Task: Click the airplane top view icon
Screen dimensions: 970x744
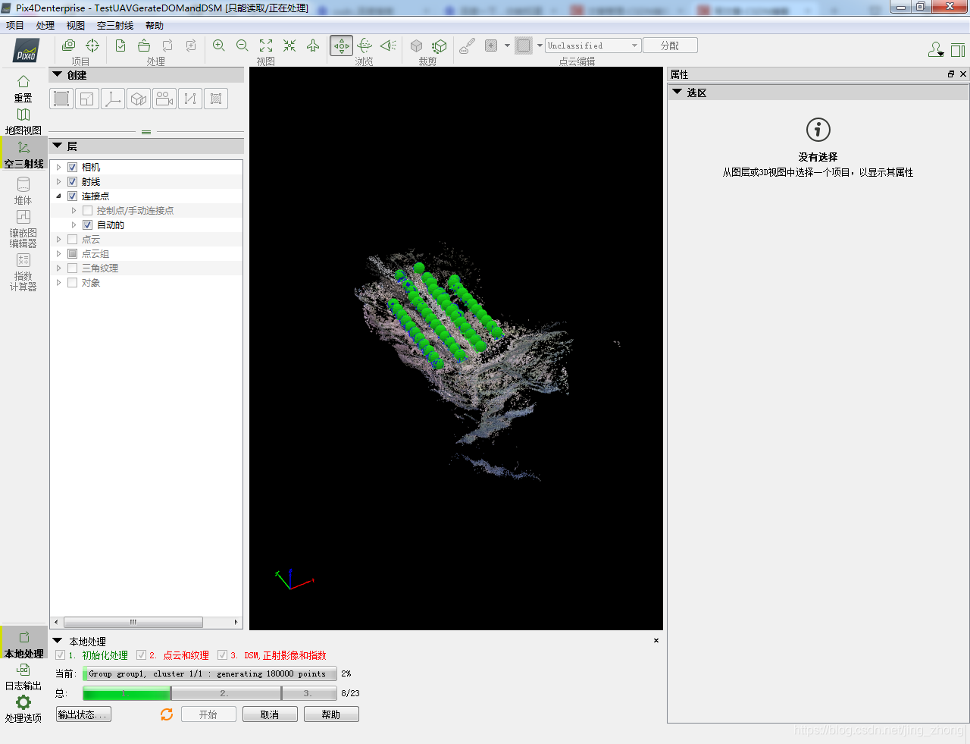Action: click(x=313, y=46)
